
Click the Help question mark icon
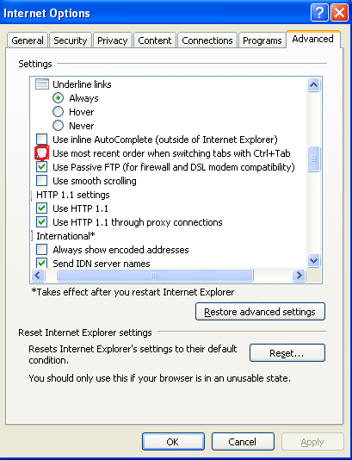point(319,13)
